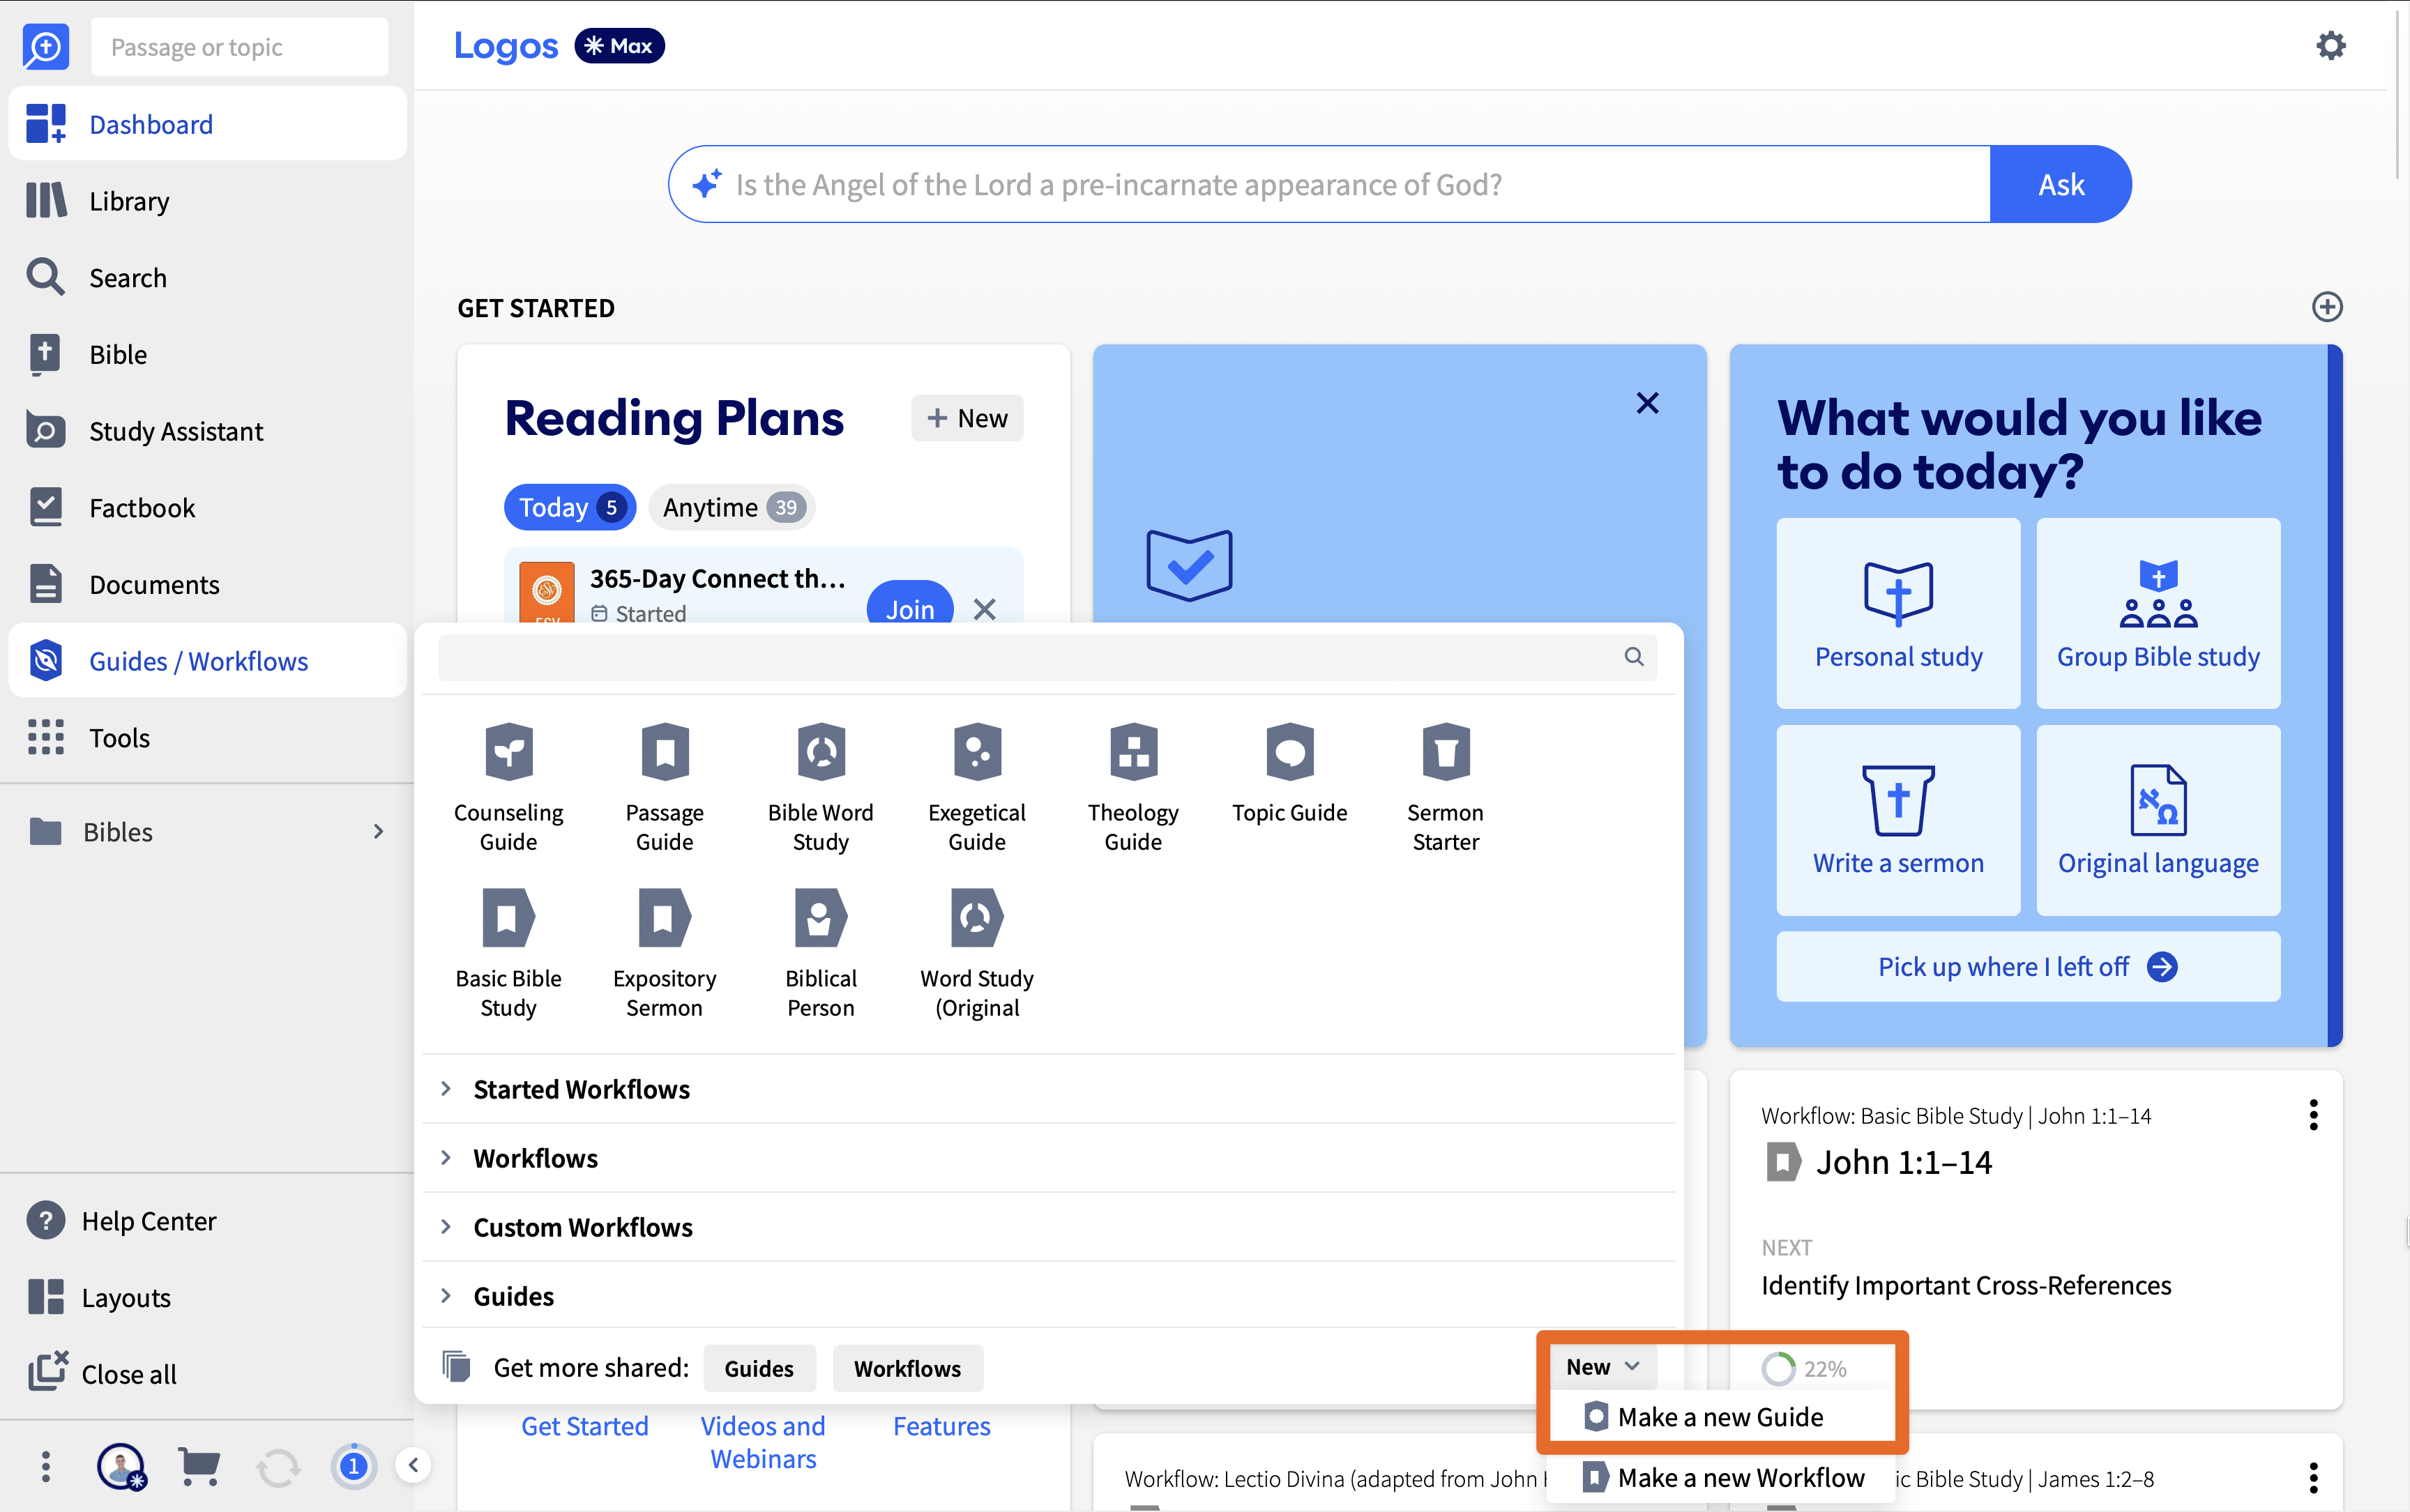The height and width of the screenshot is (1512, 2410).
Task: Open the shopping cart
Action: tap(199, 1466)
